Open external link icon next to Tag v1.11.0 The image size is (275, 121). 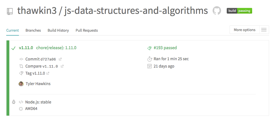point(48,74)
